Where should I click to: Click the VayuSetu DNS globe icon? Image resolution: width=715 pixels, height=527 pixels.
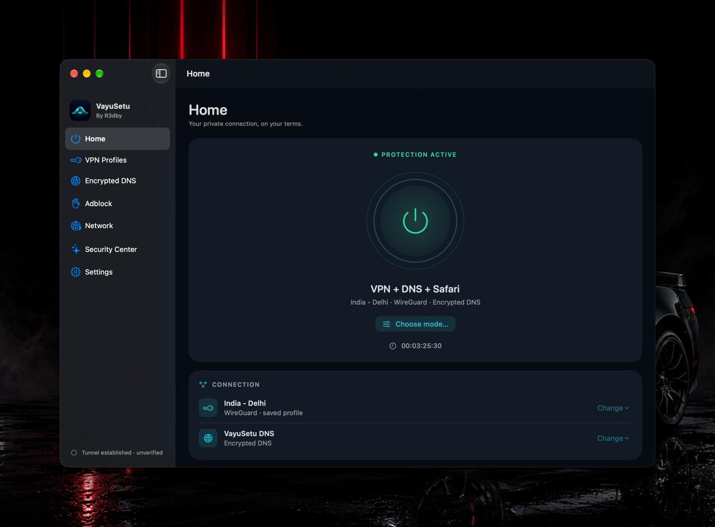tap(208, 438)
